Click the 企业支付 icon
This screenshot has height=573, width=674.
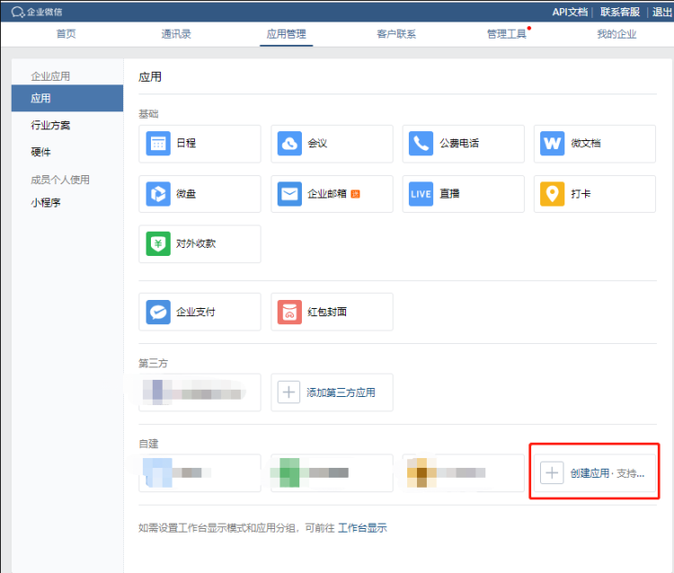tap(159, 312)
